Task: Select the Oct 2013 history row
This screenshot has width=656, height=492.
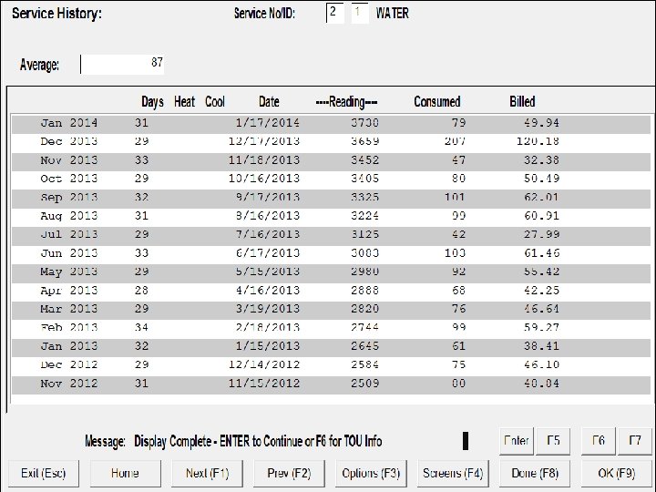Action: [331, 179]
